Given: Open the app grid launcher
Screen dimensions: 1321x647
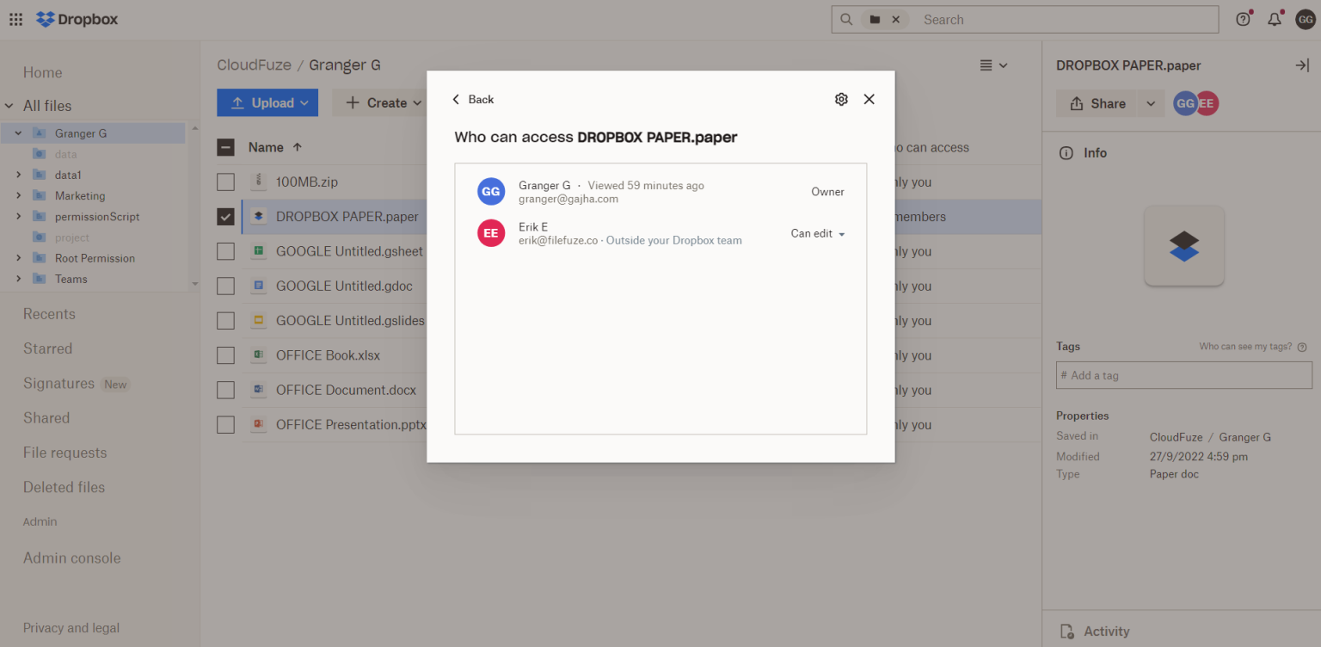Looking at the screenshot, I should coord(15,19).
